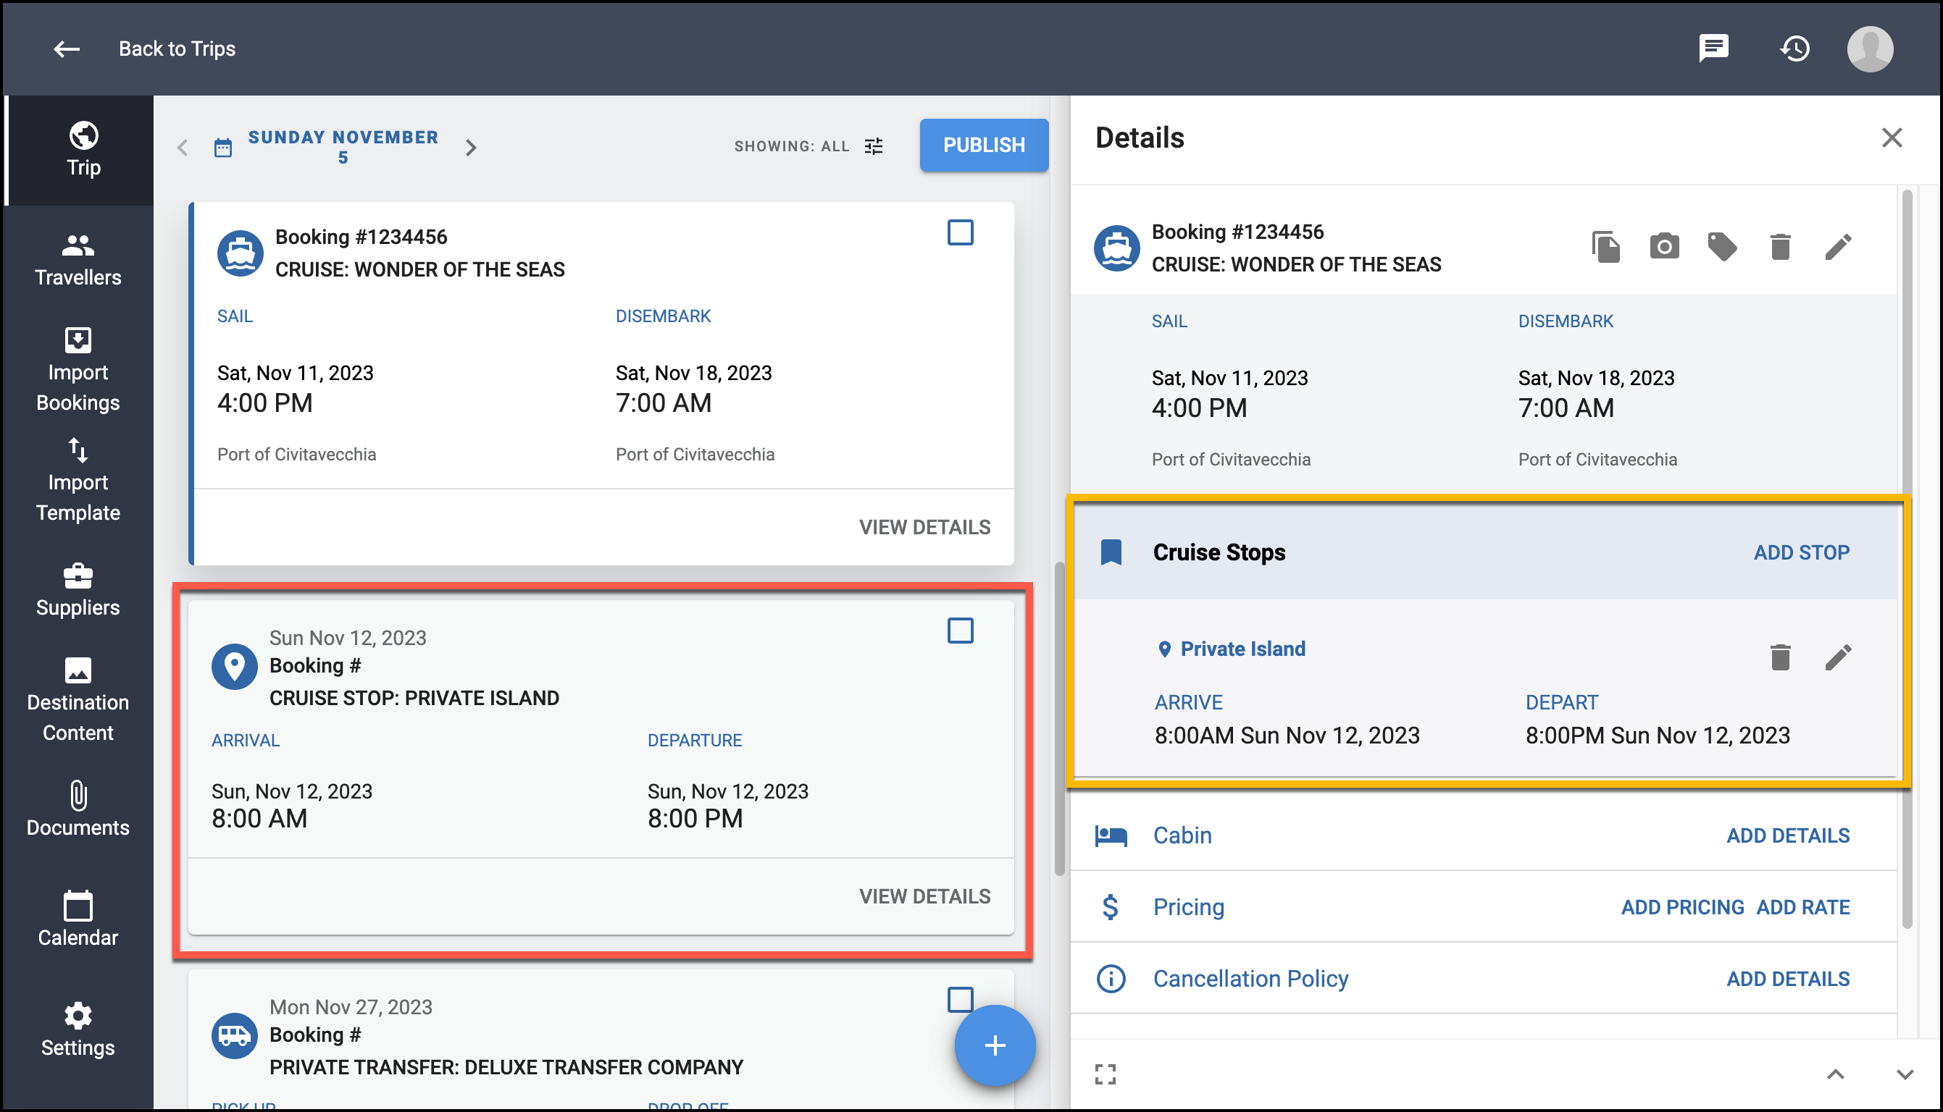The image size is (1943, 1112).
Task: Click the Cruise Stops bookmark icon
Action: click(x=1111, y=552)
